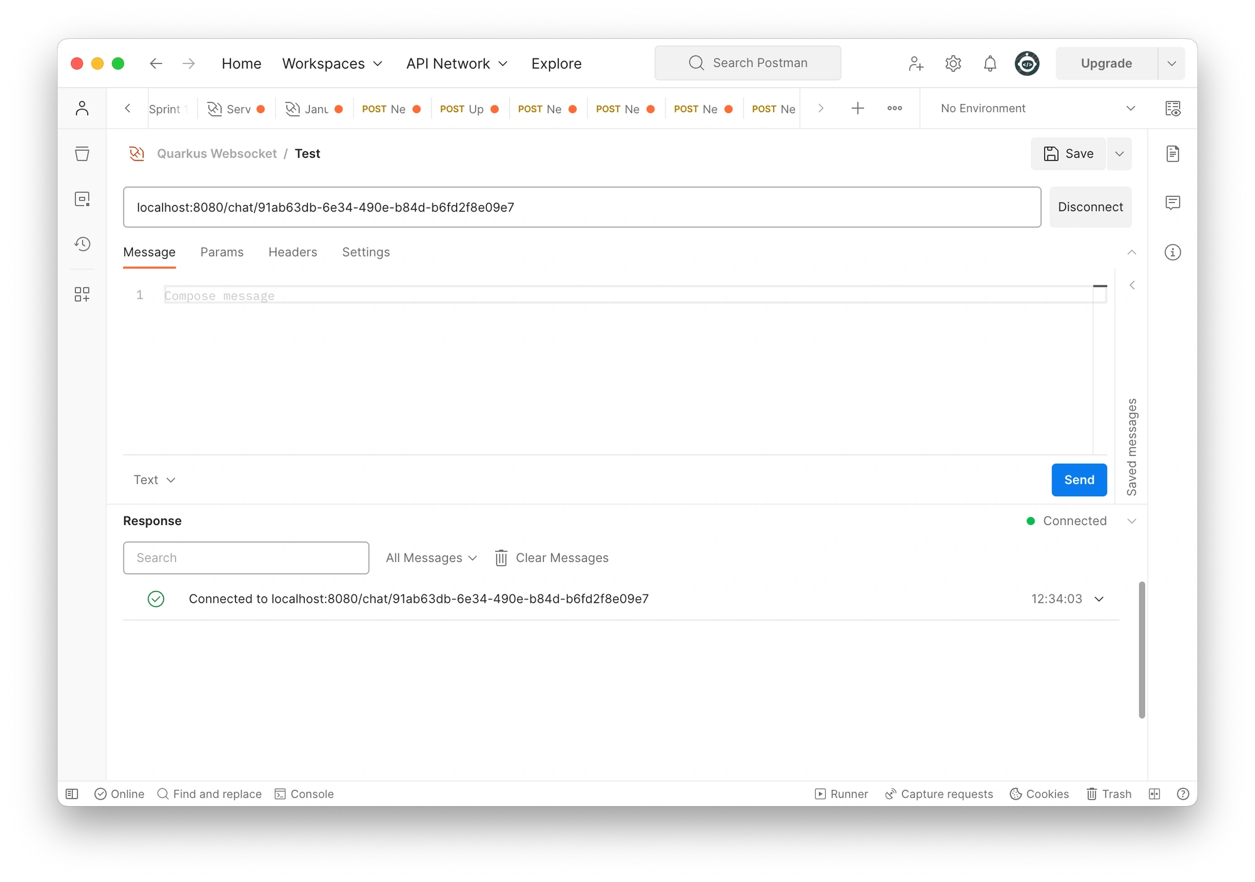
Task: Click the Upgrade button
Action: [x=1106, y=63]
